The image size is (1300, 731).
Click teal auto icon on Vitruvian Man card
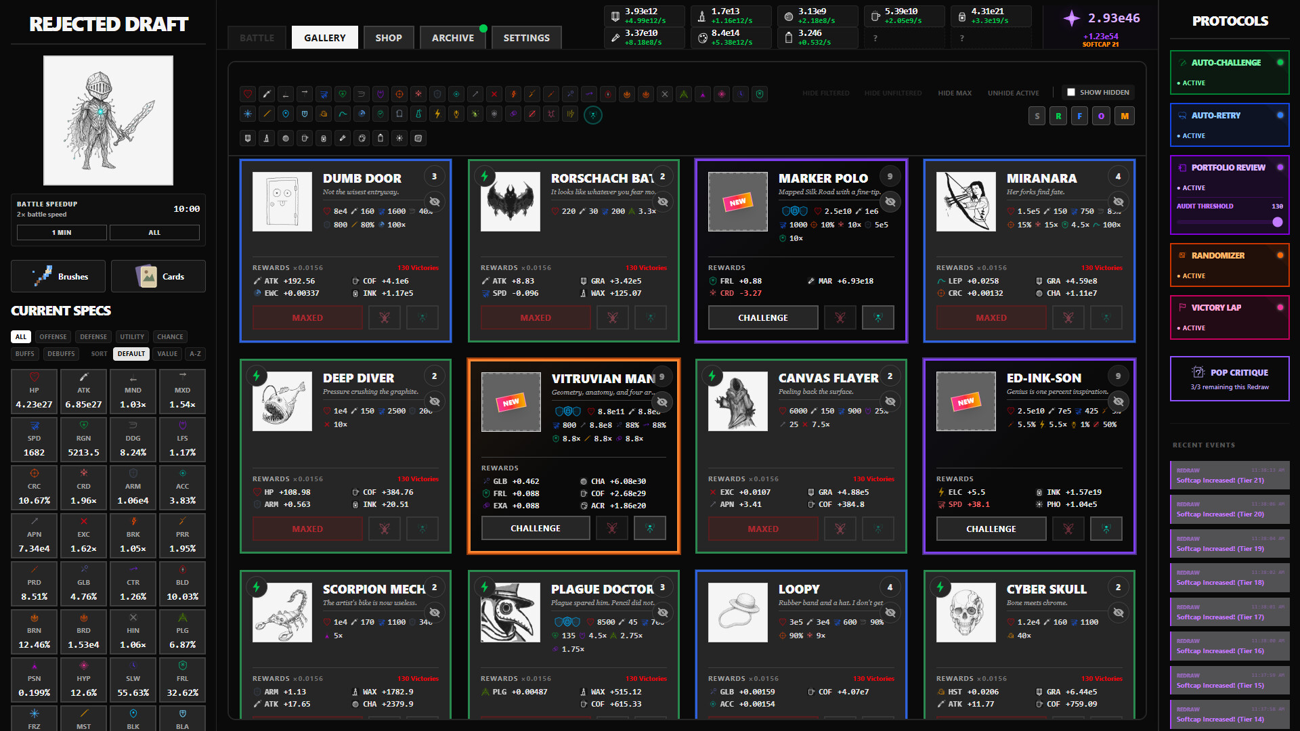[x=650, y=528]
